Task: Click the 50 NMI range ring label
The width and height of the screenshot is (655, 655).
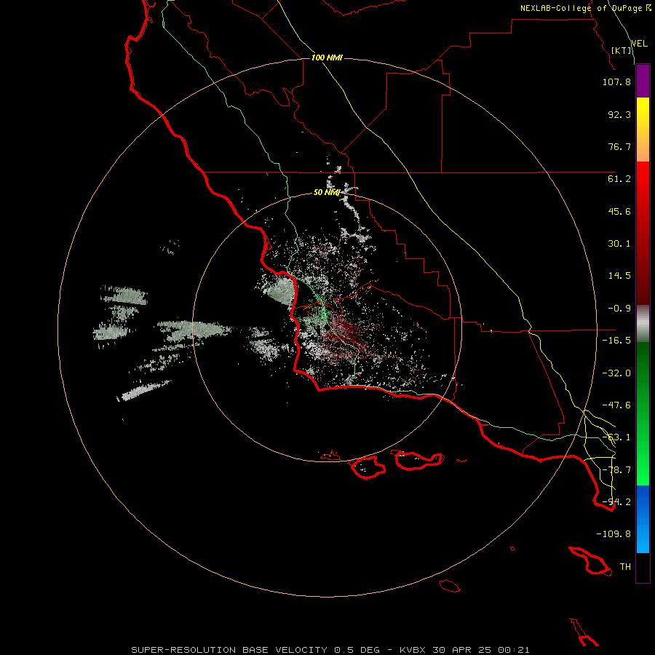Action: [x=327, y=192]
